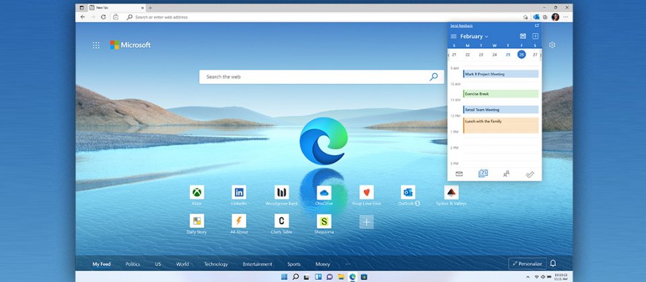
Task: Open the Retail Team Meeting event
Action: [501, 109]
